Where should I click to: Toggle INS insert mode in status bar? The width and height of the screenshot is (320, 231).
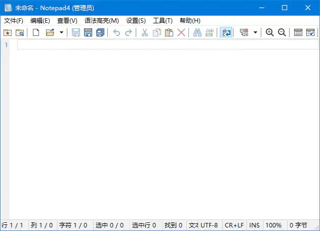click(254, 225)
